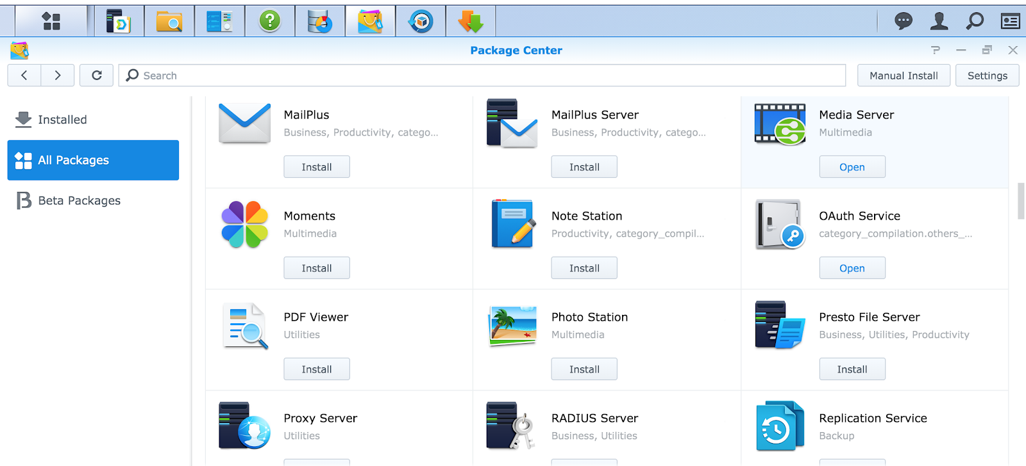Click the Manual Install button
The height and width of the screenshot is (466, 1026).
click(904, 76)
